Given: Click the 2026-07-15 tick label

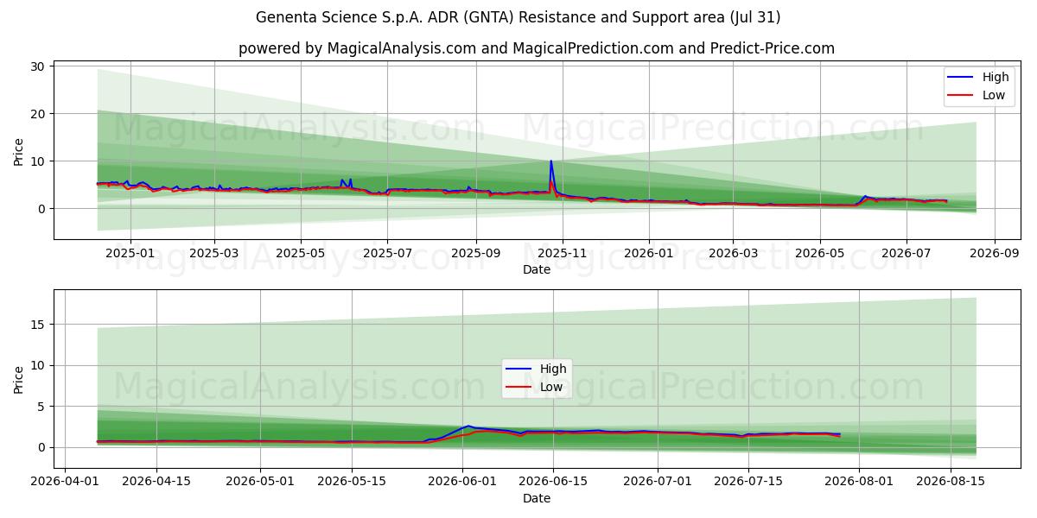Looking at the screenshot, I should tap(748, 482).
